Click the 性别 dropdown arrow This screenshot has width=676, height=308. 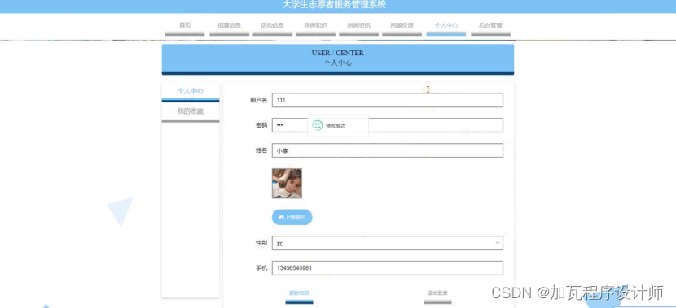point(498,243)
